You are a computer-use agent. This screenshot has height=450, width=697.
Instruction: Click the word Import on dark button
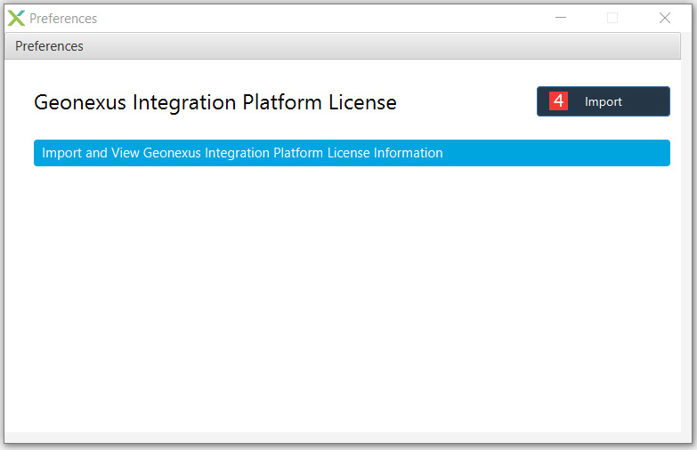coord(604,101)
